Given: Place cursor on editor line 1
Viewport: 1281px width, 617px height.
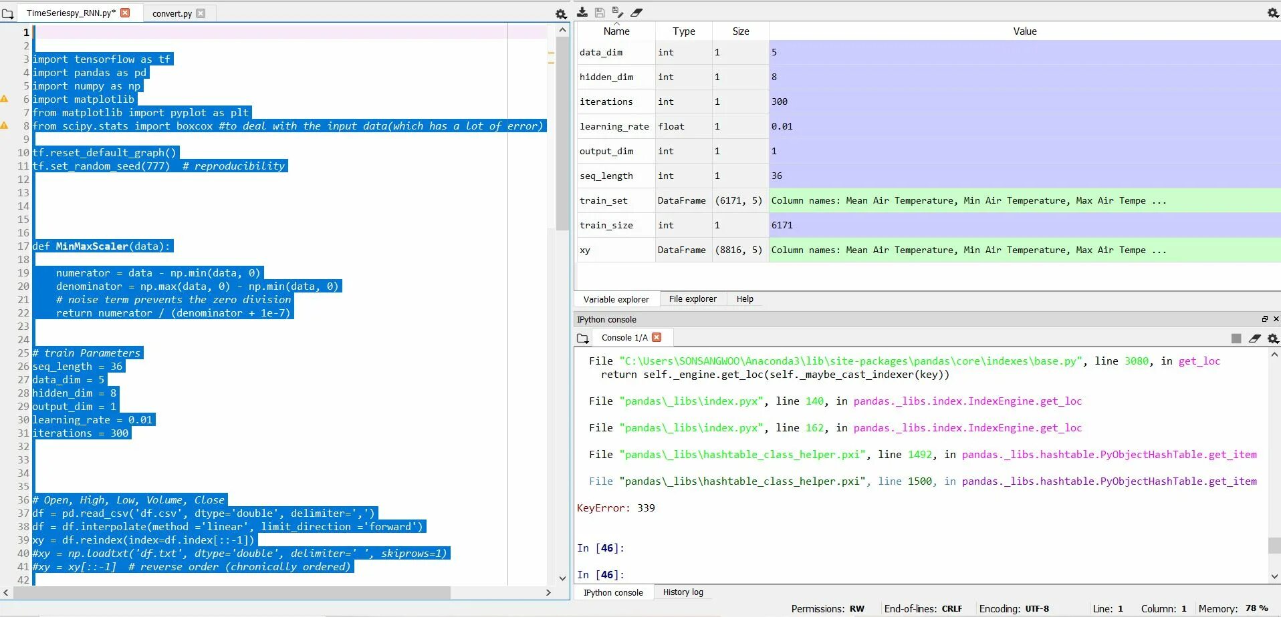Looking at the screenshot, I should [290, 32].
